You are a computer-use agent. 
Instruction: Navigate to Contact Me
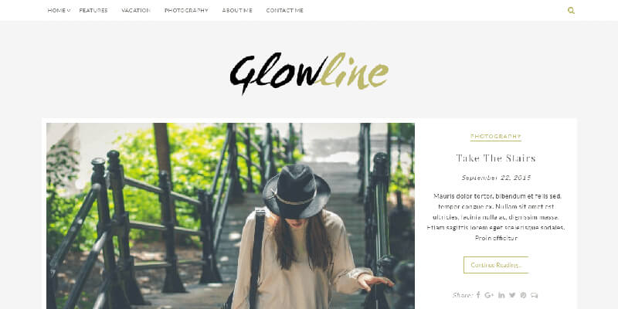[x=284, y=11]
